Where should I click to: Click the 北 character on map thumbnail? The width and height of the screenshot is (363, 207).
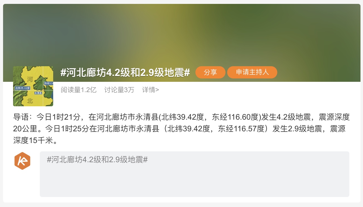point(30,101)
